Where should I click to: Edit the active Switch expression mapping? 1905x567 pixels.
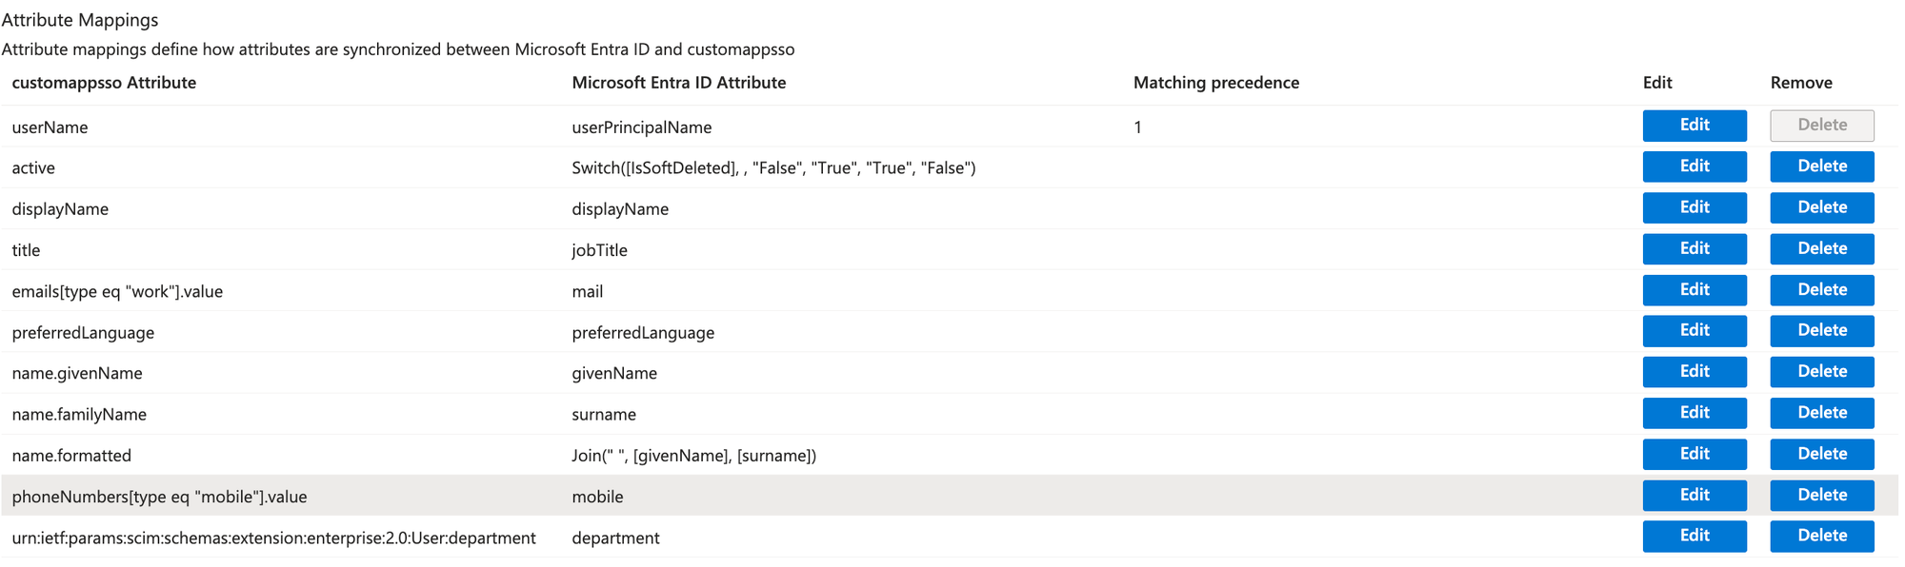(1694, 166)
